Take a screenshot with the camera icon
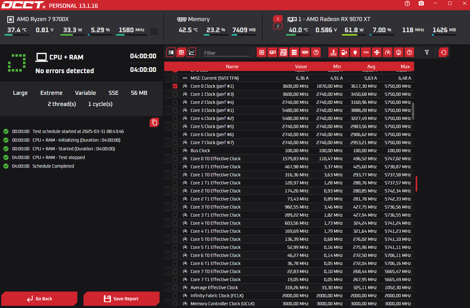The image size is (470, 308). tap(421, 3)
